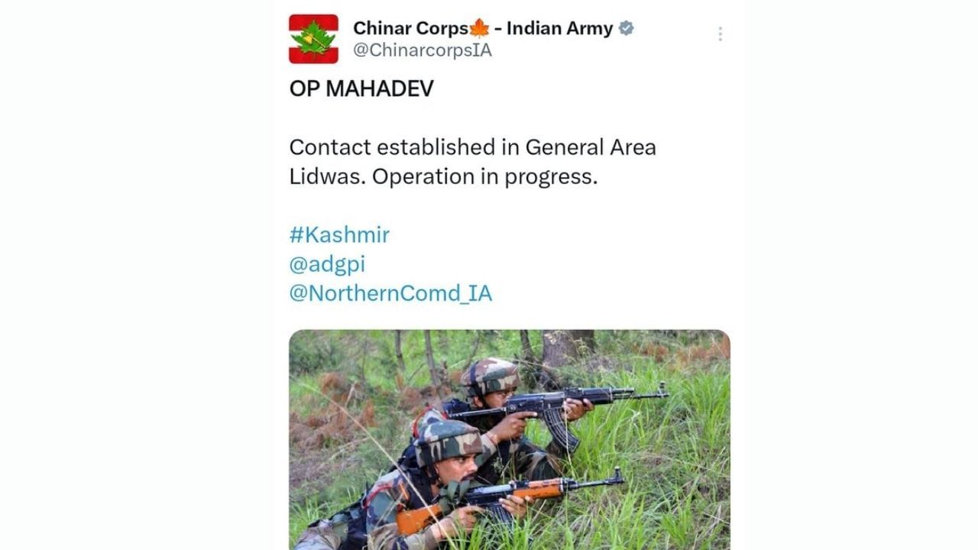
Task: Click the "Contact established in General Area" line
Action: pos(472,147)
